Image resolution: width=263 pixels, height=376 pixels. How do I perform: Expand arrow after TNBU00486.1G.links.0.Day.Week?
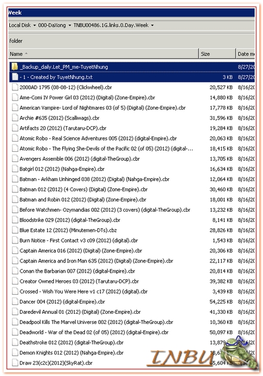[x=152, y=26]
